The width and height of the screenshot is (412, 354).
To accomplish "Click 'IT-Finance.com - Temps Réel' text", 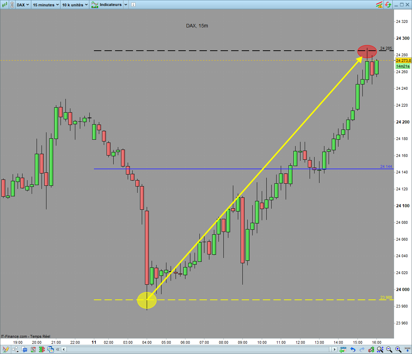I will point(25,336).
